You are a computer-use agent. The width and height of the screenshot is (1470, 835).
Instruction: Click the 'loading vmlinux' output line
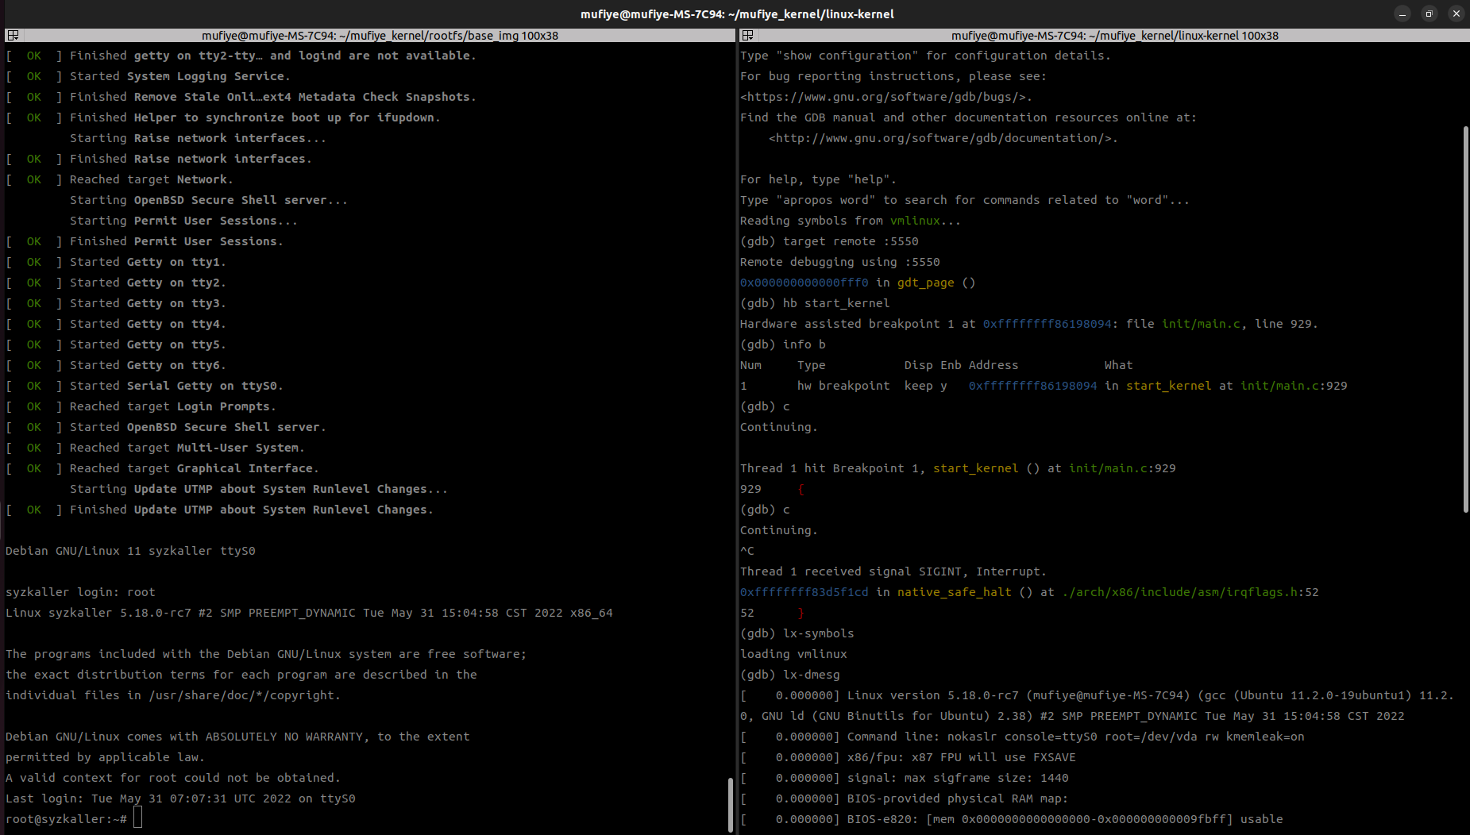pyautogui.click(x=793, y=654)
